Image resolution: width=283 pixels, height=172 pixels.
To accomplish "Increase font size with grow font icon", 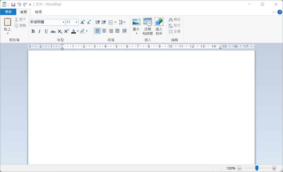I will (82, 22).
